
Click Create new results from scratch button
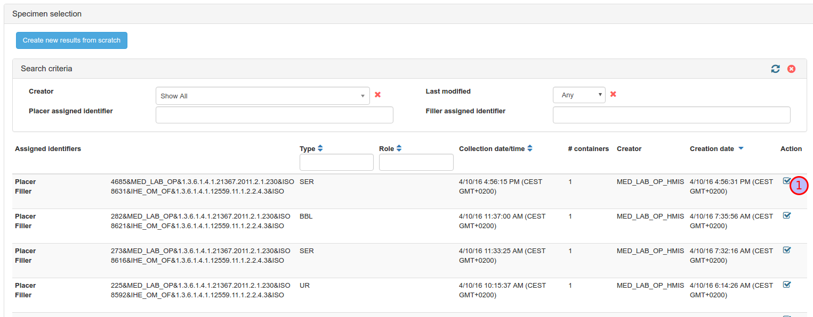tap(71, 40)
